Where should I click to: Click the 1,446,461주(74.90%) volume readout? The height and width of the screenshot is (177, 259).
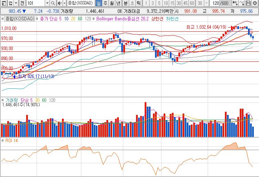tap(21, 105)
